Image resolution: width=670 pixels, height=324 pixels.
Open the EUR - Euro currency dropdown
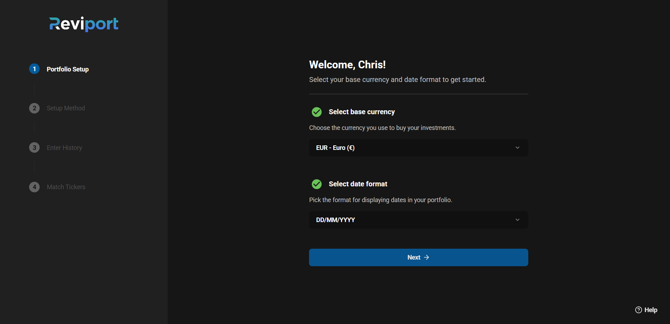point(418,148)
